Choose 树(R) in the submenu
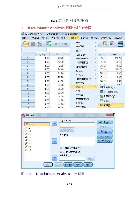This screenshot has width=139, height=197. coord(111,101)
